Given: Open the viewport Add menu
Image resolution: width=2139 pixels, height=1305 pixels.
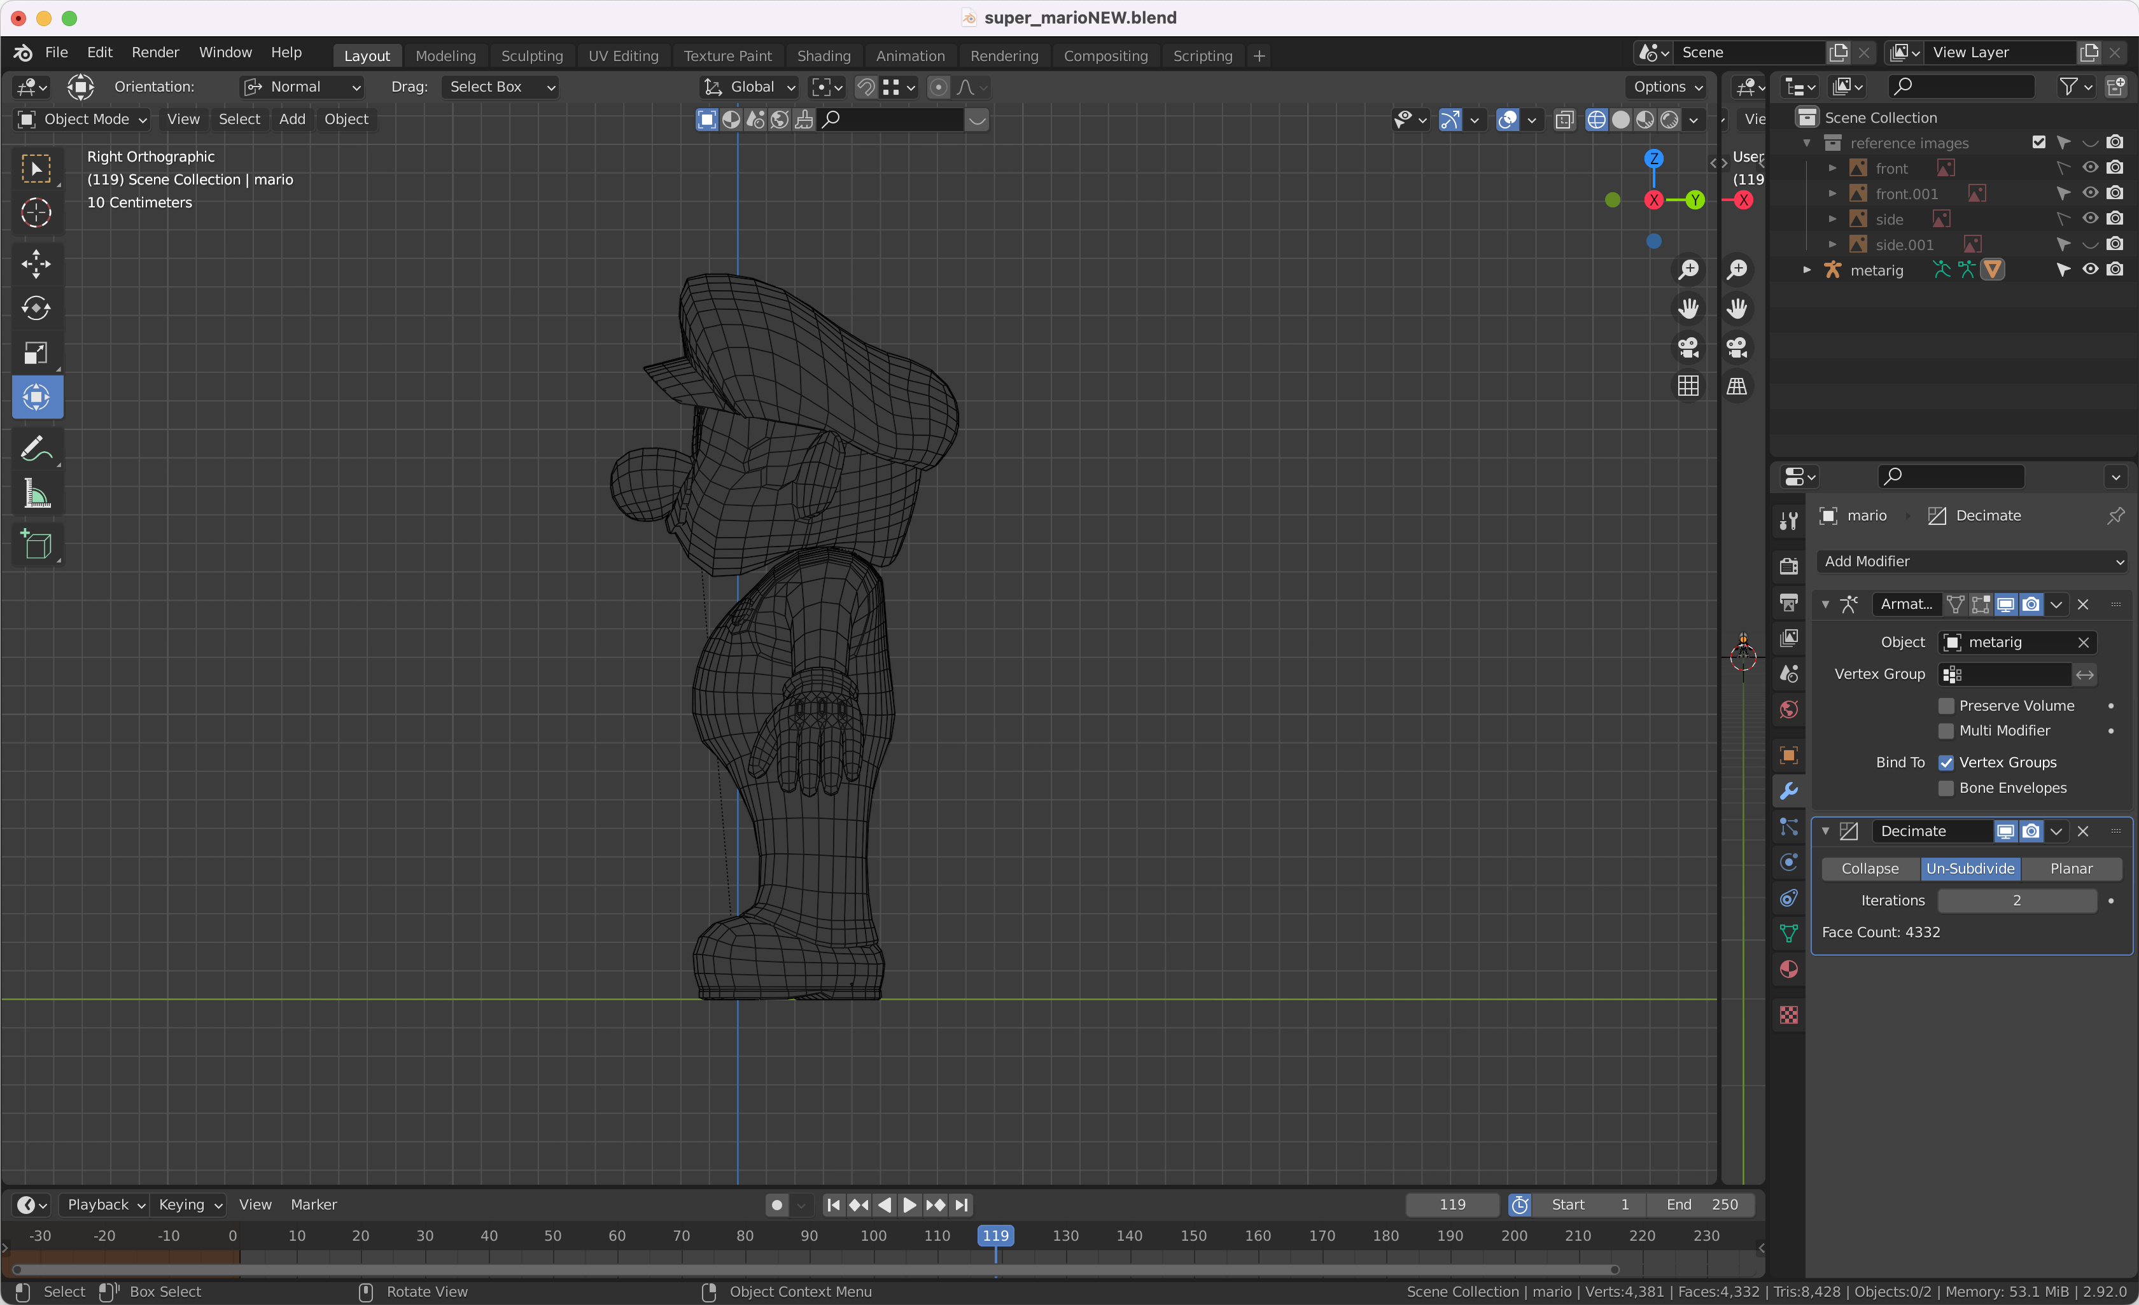Looking at the screenshot, I should coord(291,120).
